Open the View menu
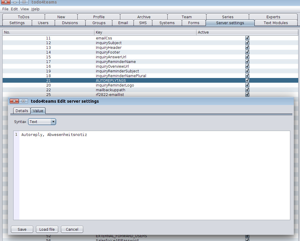The image size is (300, 241). point(24,9)
